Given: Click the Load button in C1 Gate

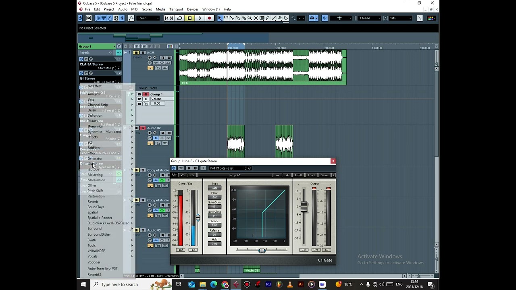Looking at the screenshot, I should [x=311, y=175].
